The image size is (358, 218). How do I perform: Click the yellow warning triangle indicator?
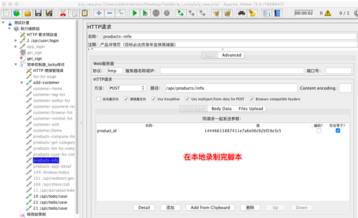[x=328, y=13]
